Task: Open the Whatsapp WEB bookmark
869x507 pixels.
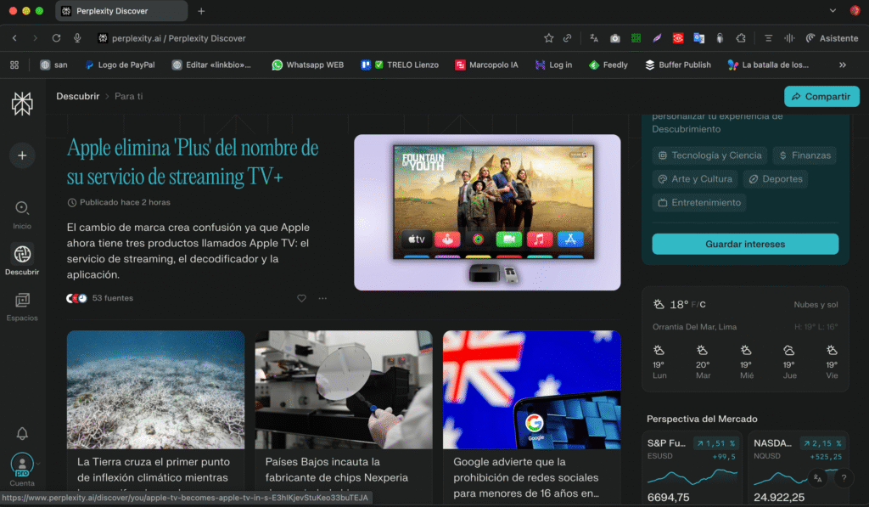Action: coord(307,65)
